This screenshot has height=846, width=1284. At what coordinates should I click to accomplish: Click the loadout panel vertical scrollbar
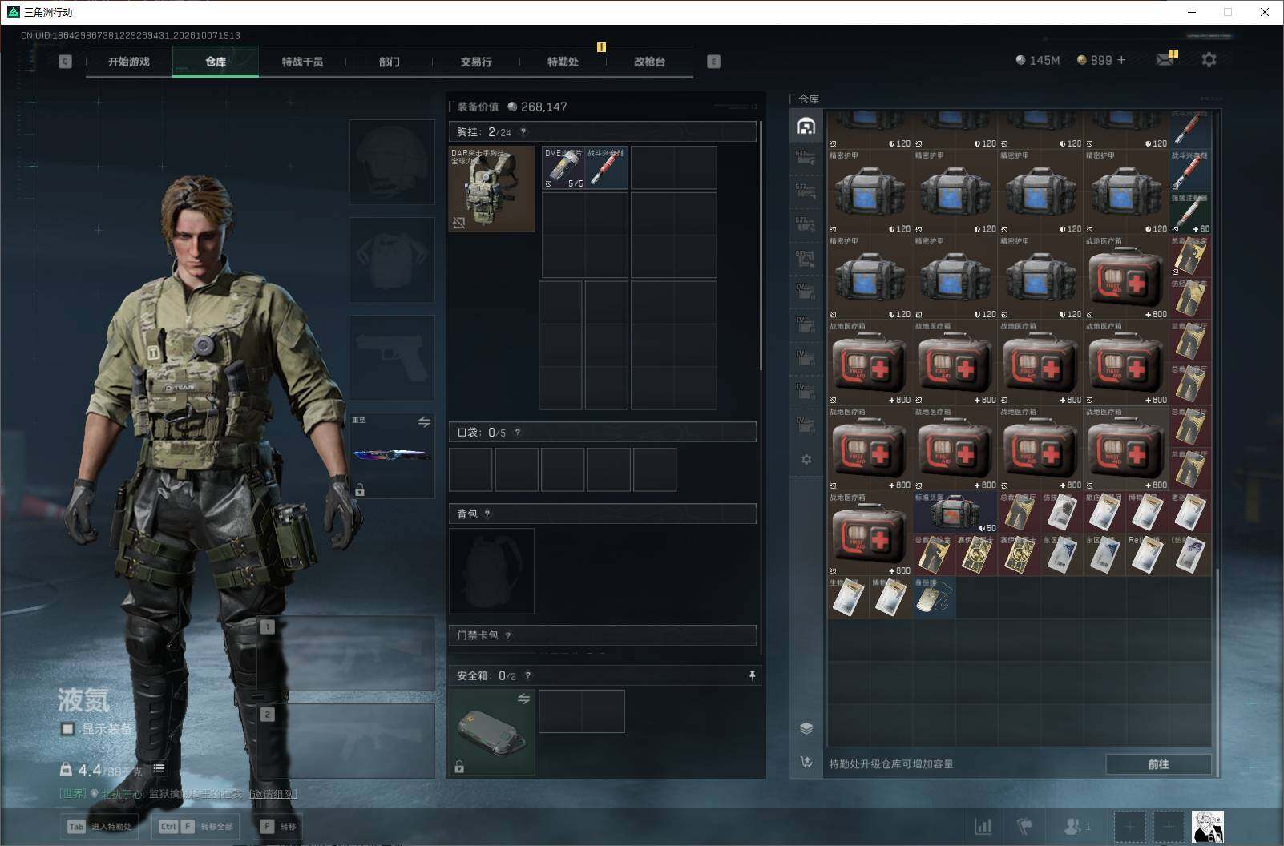(761, 245)
